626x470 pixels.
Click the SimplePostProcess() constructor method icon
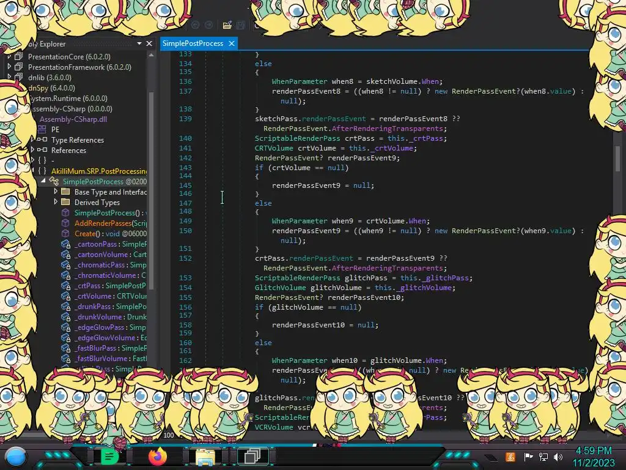pyautogui.click(x=65, y=212)
